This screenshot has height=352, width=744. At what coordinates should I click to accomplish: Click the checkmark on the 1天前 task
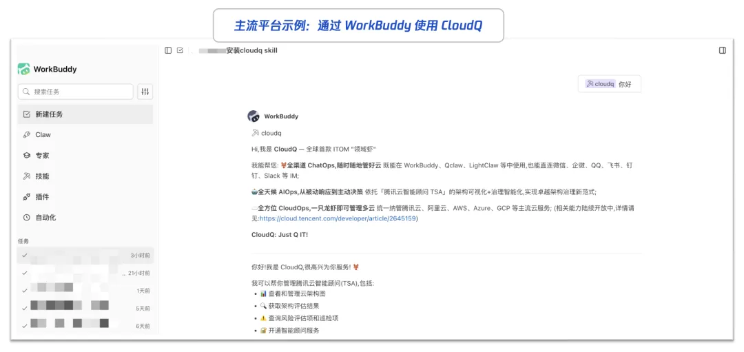pos(25,290)
